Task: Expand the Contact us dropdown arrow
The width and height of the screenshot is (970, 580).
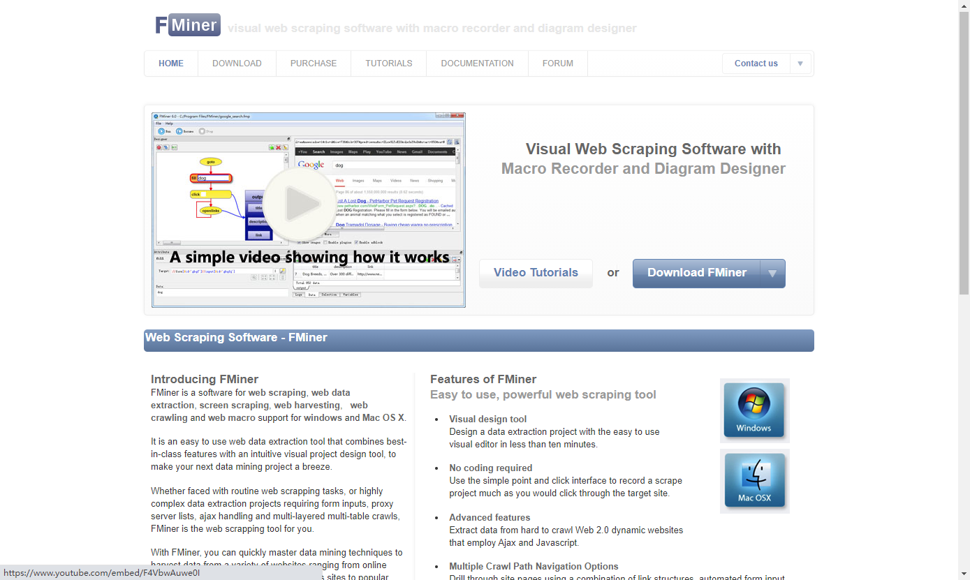Action: point(800,64)
